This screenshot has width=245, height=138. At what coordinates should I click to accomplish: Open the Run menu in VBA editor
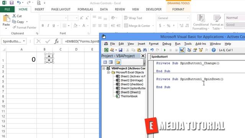tap(178, 44)
